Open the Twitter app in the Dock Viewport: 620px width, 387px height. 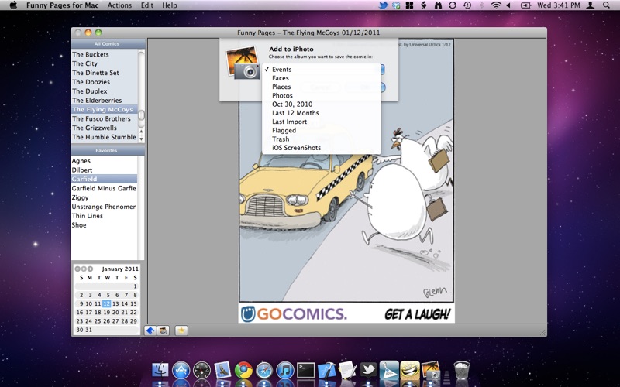pos(368,371)
